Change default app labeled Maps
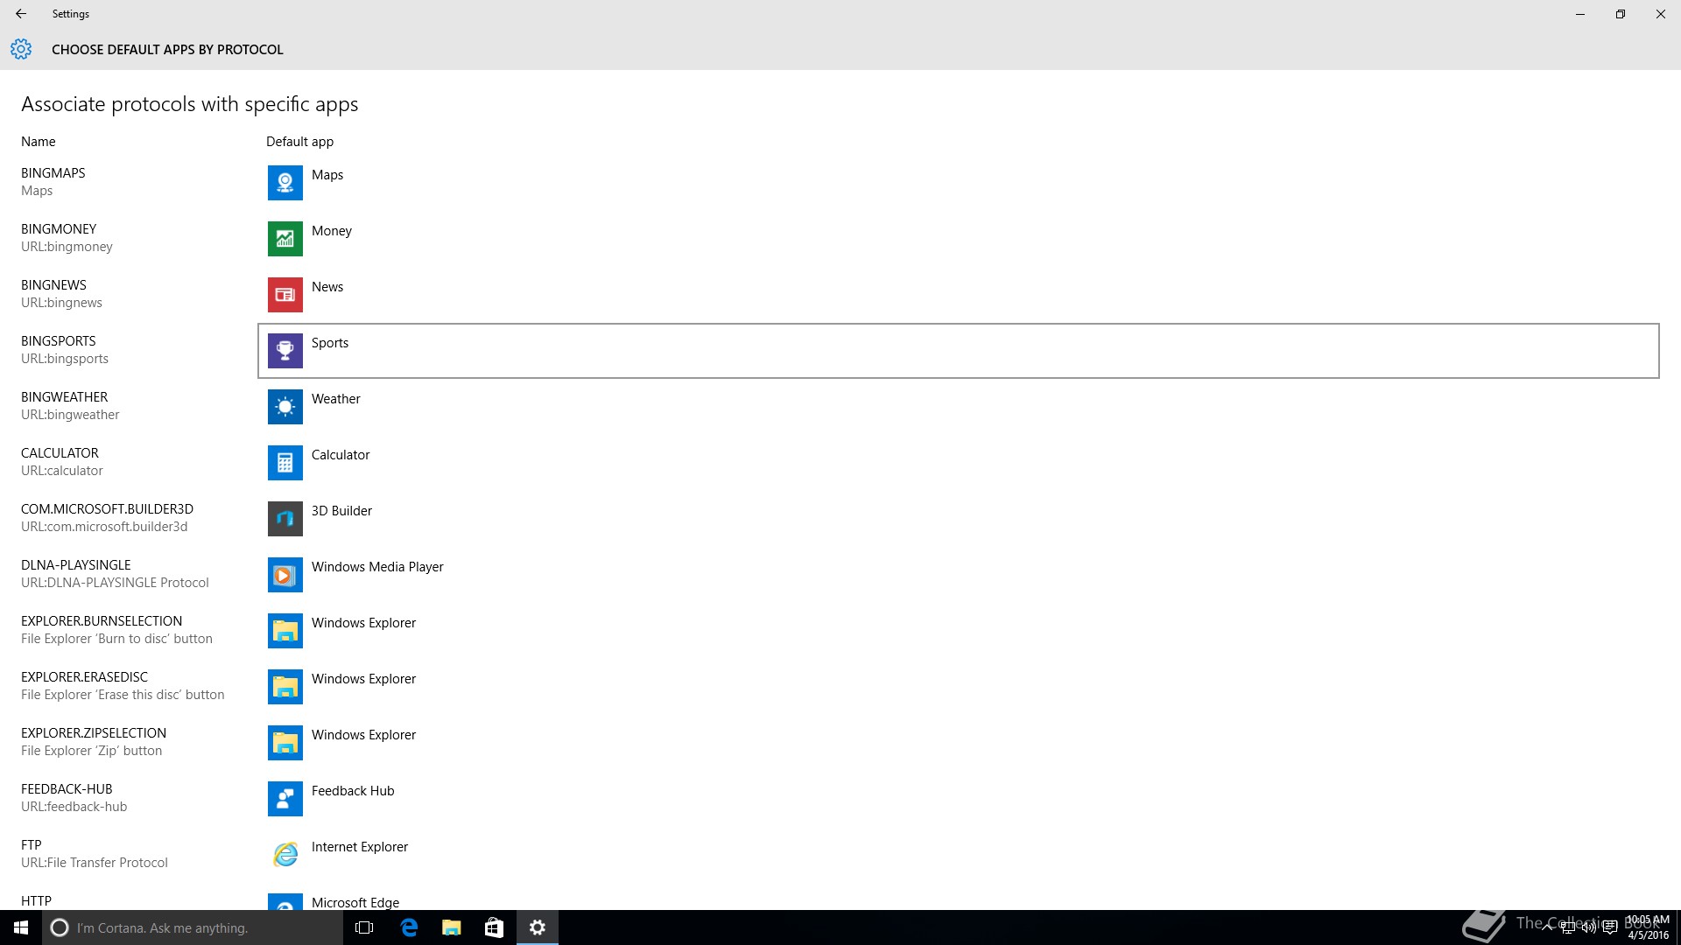Viewport: 1681px width, 945px height. tap(327, 175)
